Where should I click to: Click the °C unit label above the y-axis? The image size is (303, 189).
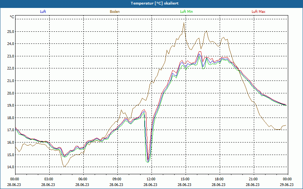(x=12, y=17)
